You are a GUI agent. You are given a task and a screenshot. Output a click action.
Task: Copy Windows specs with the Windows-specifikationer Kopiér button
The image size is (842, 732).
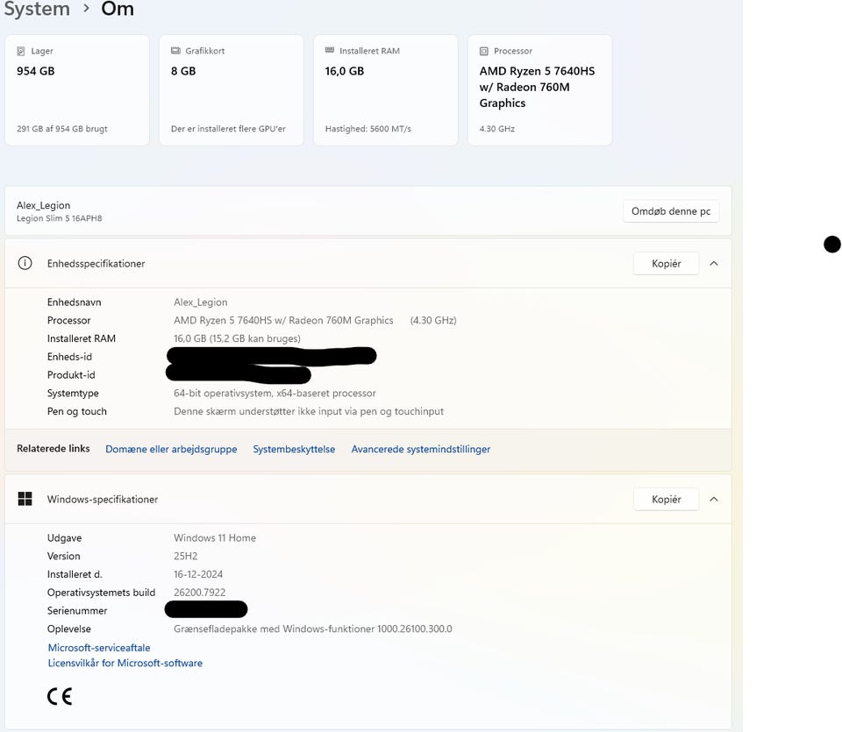(666, 499)
